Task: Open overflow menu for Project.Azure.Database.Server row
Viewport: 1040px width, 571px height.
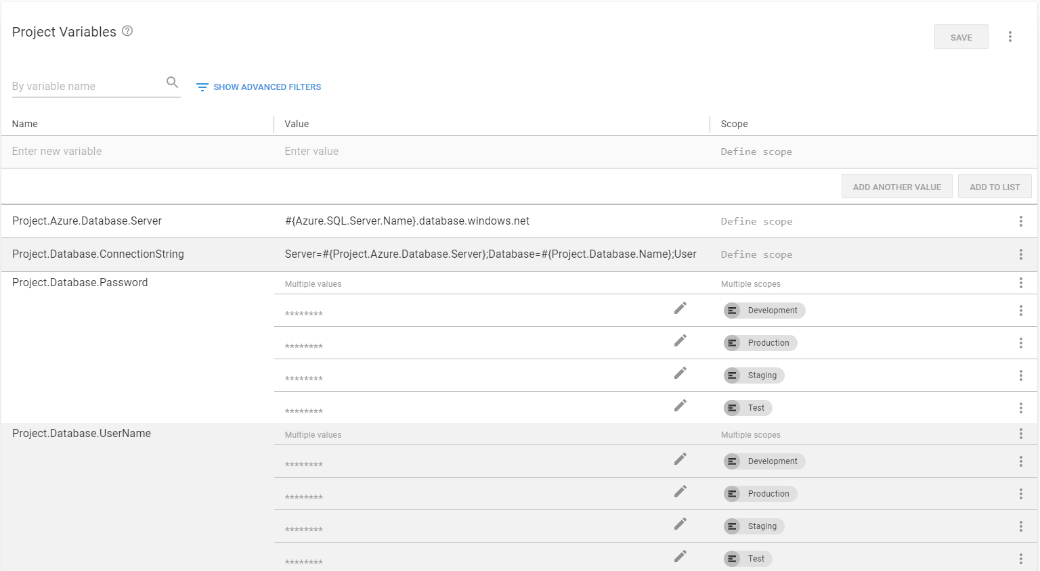Action: click(x=1020, y=221)
